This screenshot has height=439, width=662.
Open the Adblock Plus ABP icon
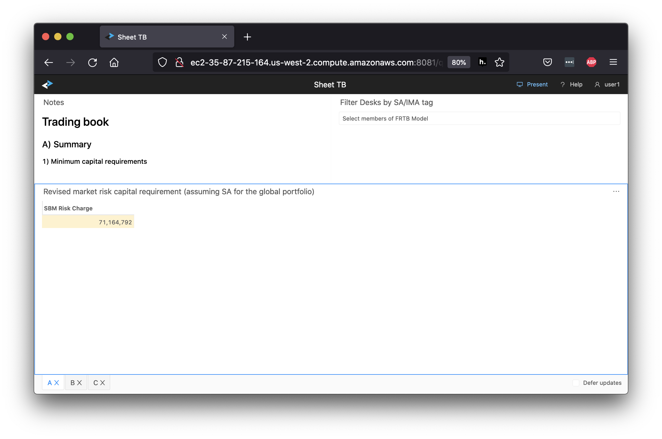[x=591, y=62]
